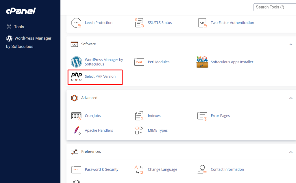Open the Change Language link

point(162,169)
